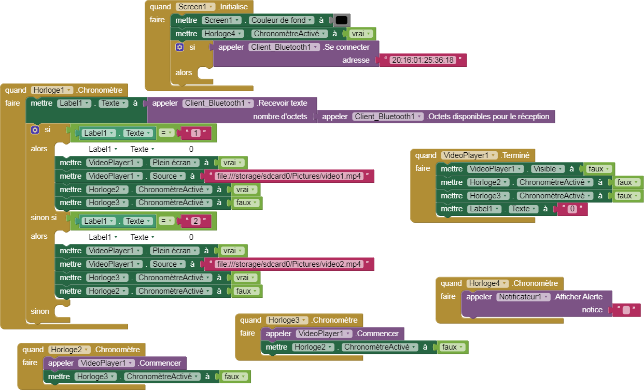The height and width of the screenshot is (390, 644).
Task: Open the Horloge3 dropdown in its Chronomètre event
Action: [287, 320]
